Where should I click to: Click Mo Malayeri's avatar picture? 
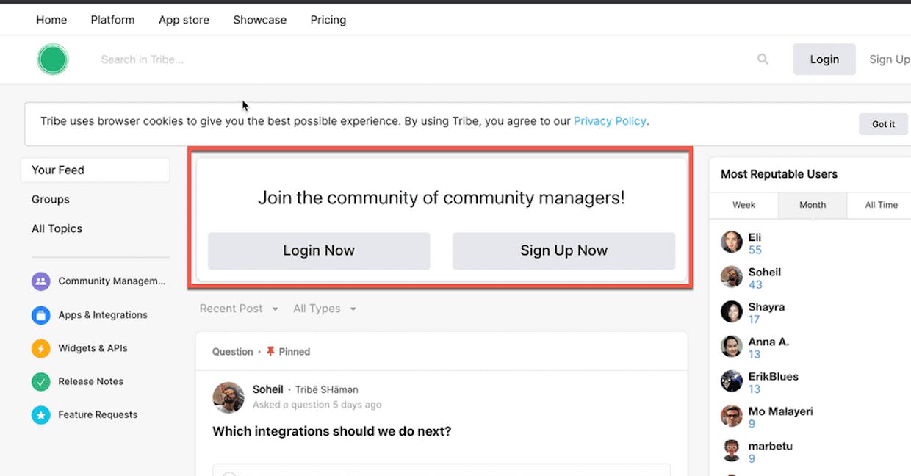732,416
